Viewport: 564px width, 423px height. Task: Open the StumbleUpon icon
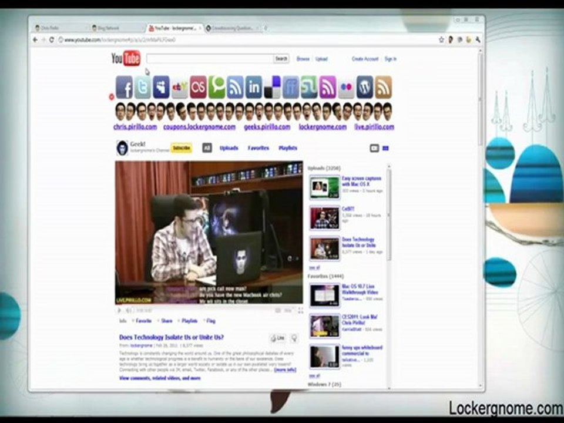point(310,87)
